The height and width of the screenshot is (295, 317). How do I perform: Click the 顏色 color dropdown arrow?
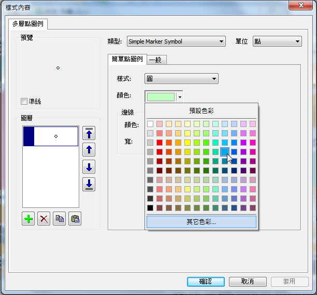(x=180, y=97)
